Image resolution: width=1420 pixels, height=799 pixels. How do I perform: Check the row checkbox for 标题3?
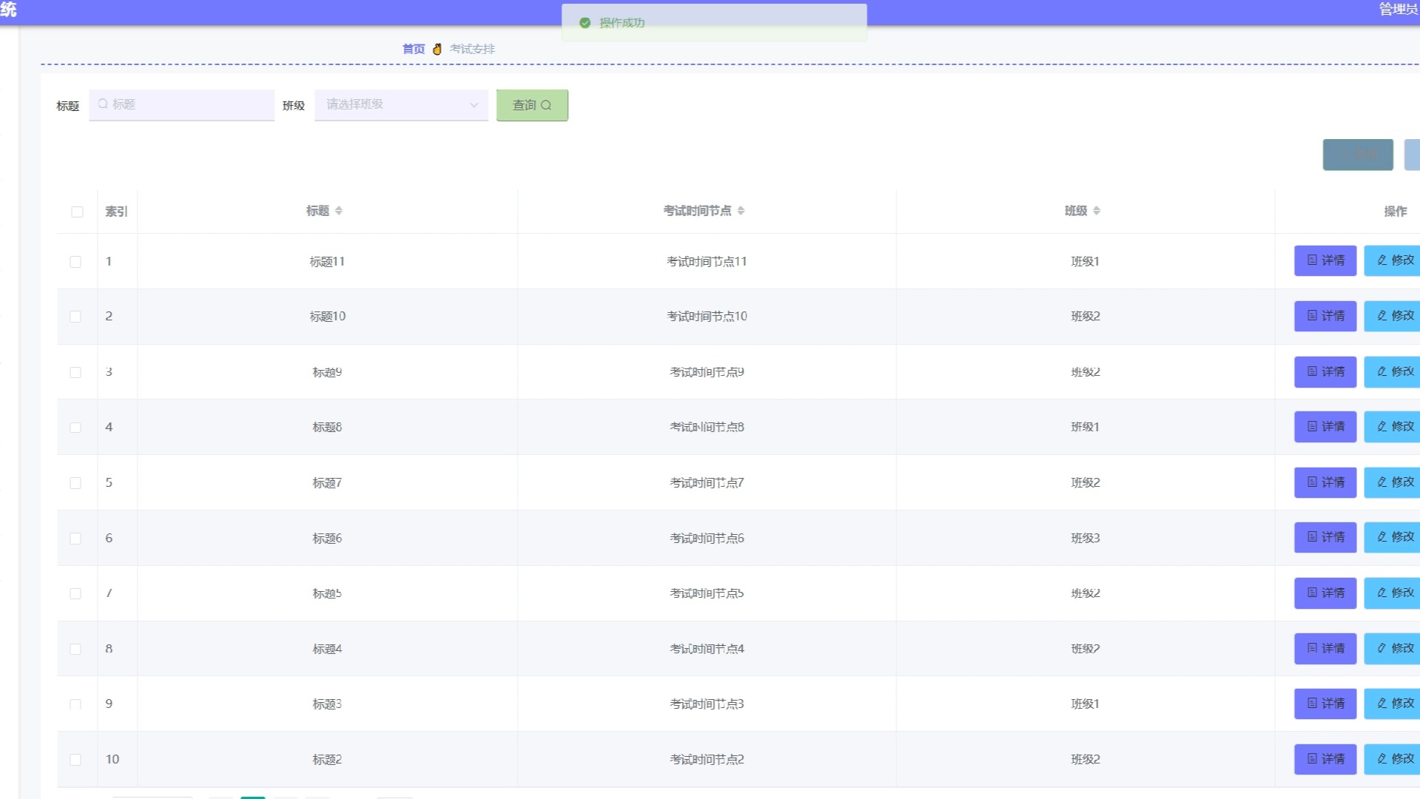75,704
